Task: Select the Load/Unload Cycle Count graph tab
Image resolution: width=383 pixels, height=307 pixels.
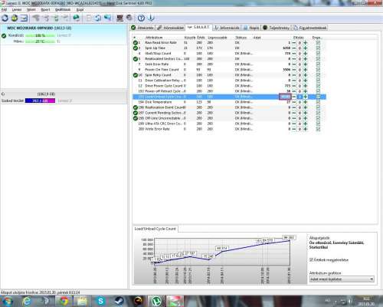Action: [155, 229]
